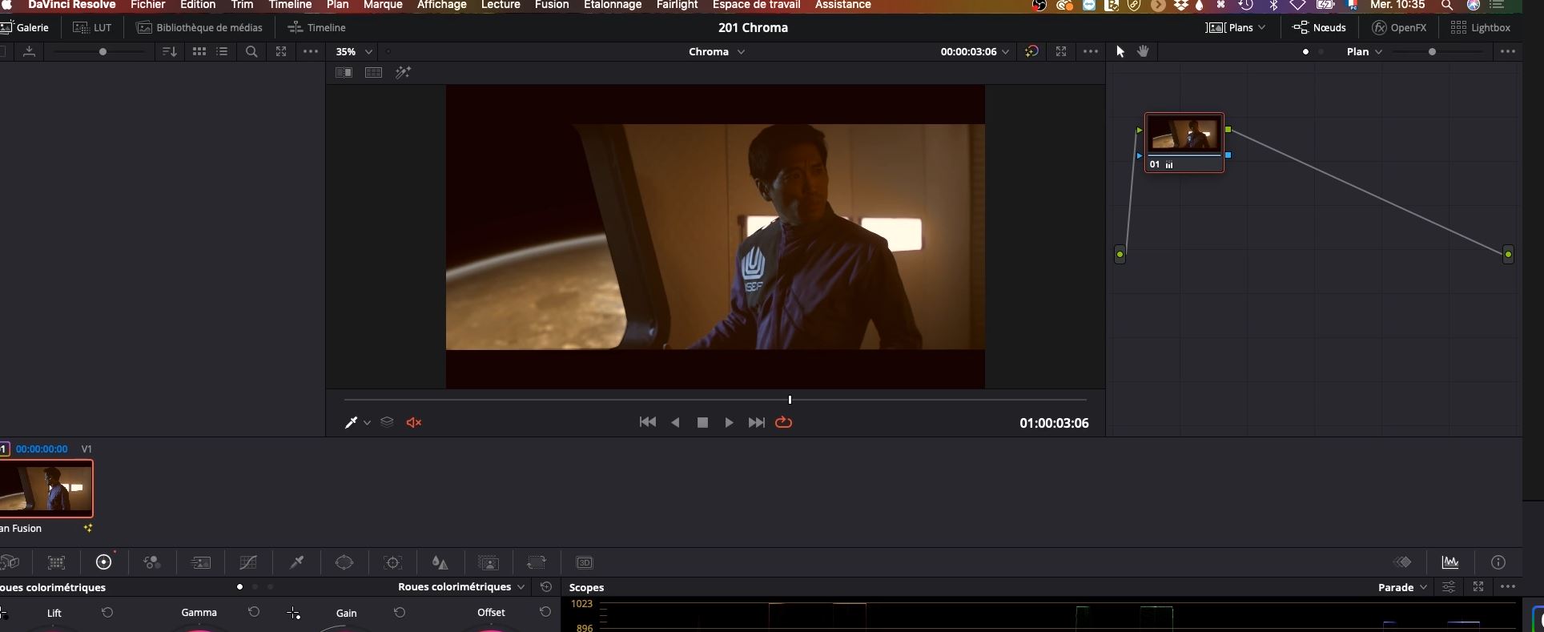Select the hand pan tool in node editor
The image size is (1544, 632).
point(1143,51)
